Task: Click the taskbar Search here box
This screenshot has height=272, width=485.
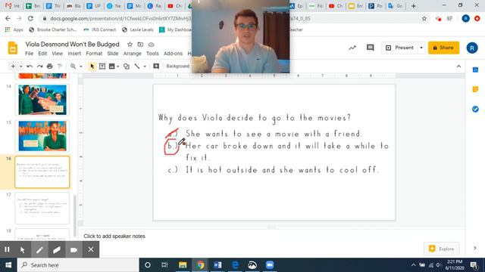Action: click(x=78, y=265)
